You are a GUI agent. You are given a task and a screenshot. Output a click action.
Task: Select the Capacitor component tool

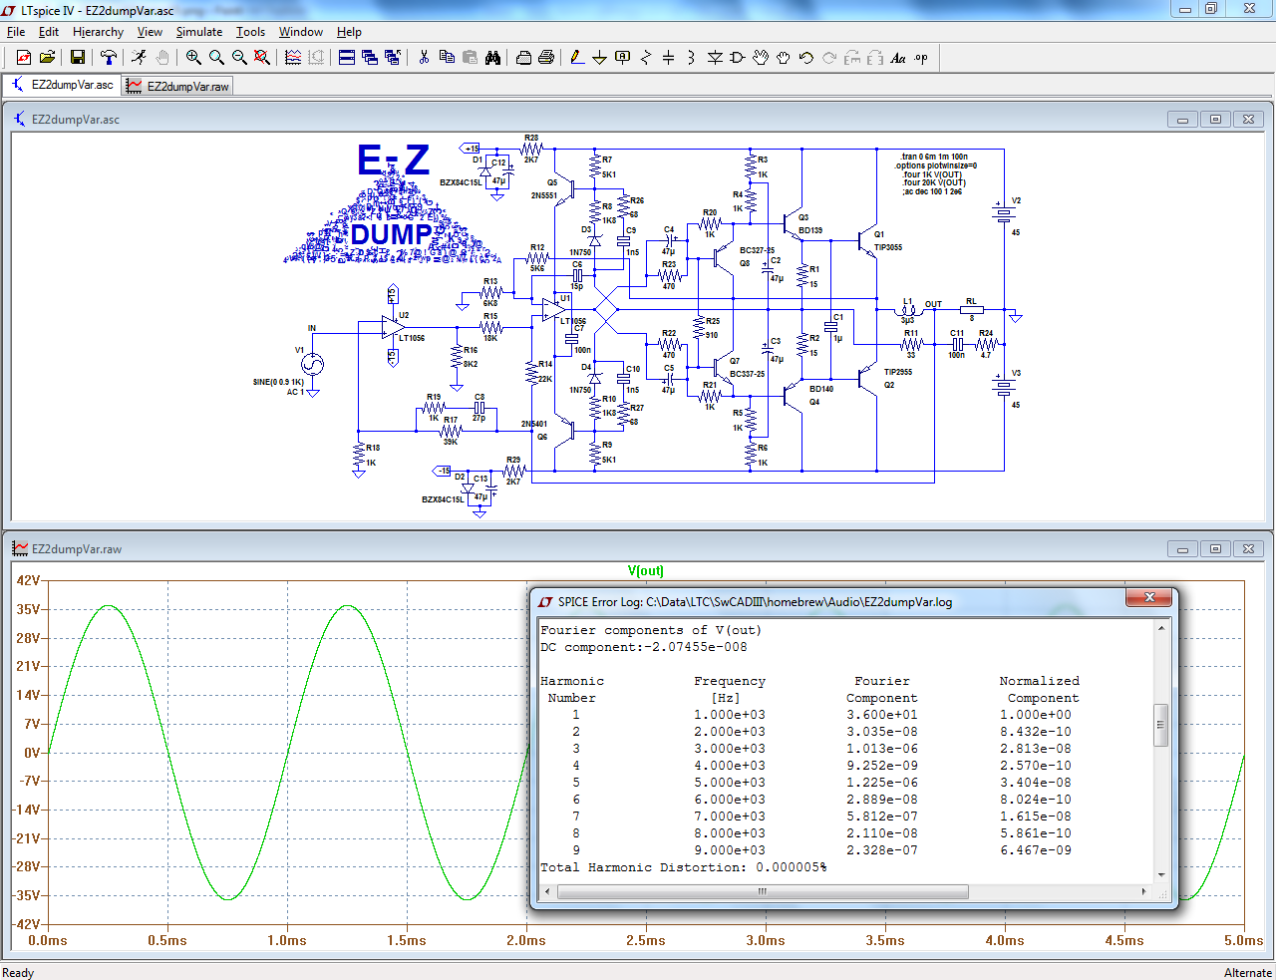pyautogui.click(x=669, y=58)
